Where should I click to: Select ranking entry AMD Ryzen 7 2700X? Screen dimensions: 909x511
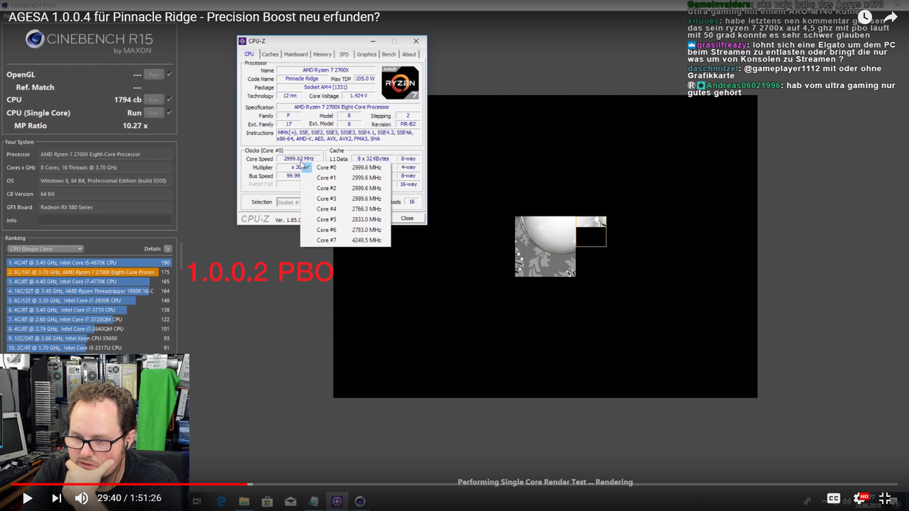(89, 272)
